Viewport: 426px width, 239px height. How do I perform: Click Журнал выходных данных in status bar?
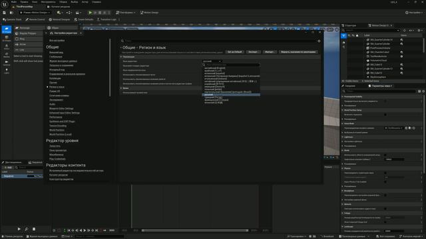pyautogui.click(x=42, y=236)
